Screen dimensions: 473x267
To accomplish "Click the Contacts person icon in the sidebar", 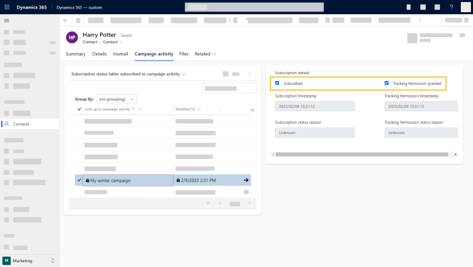I will point(7,123).
